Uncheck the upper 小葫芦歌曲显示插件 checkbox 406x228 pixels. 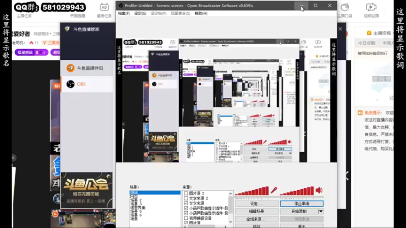[x=186, y=208]
